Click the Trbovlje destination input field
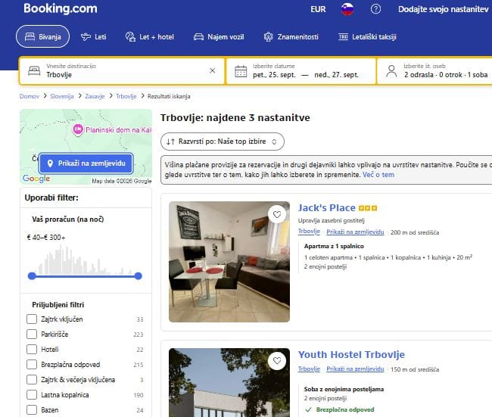This screenshot has height=417, width=492. pyautogui.click(x=122, y=71)
